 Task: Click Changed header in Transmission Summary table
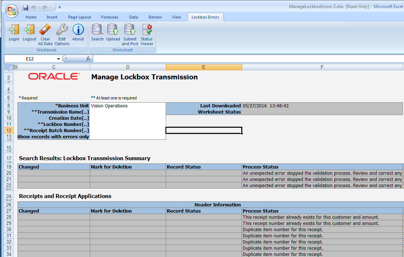point(54,167)
